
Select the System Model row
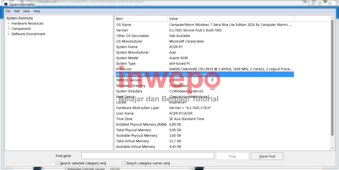204,58
